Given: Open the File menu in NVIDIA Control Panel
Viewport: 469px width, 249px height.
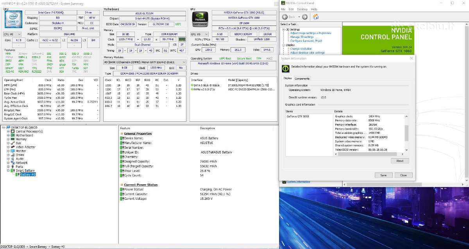Looking at the screenshot, I should (283, 9).
